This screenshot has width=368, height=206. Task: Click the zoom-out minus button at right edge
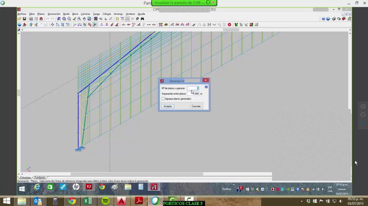click(x=363, y=115)
